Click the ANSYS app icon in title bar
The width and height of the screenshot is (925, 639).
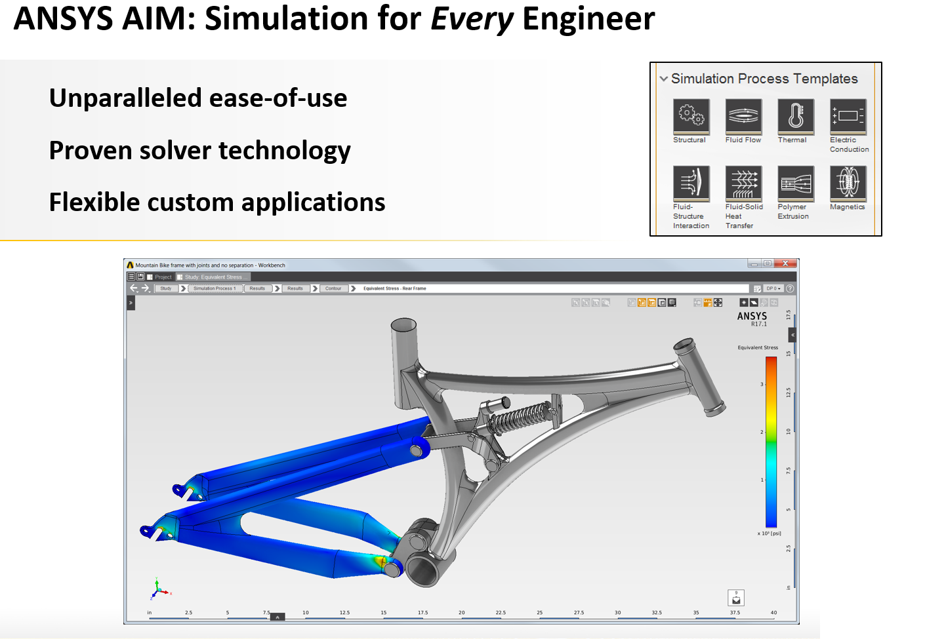(x=130, y=265)
